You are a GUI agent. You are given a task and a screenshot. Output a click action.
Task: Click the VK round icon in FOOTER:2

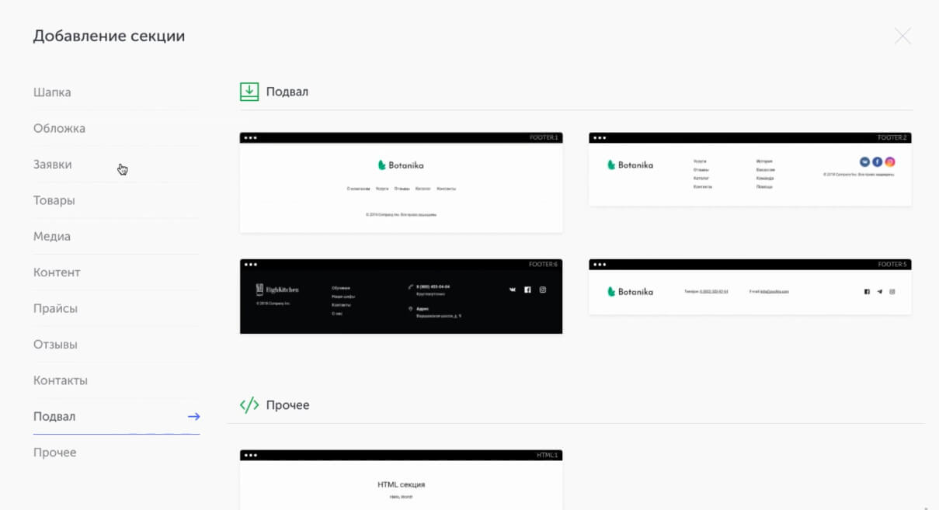pos(864,161)
